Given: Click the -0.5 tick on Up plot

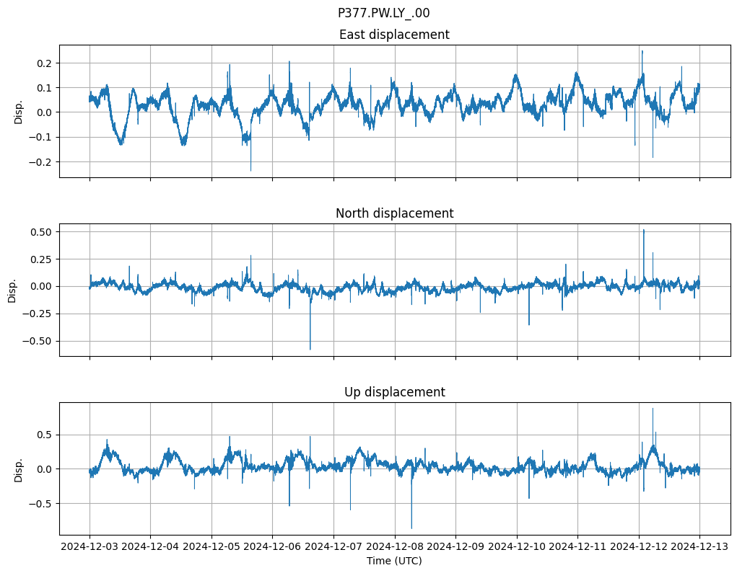Looking at the screenshot, I should click(42, 504).
